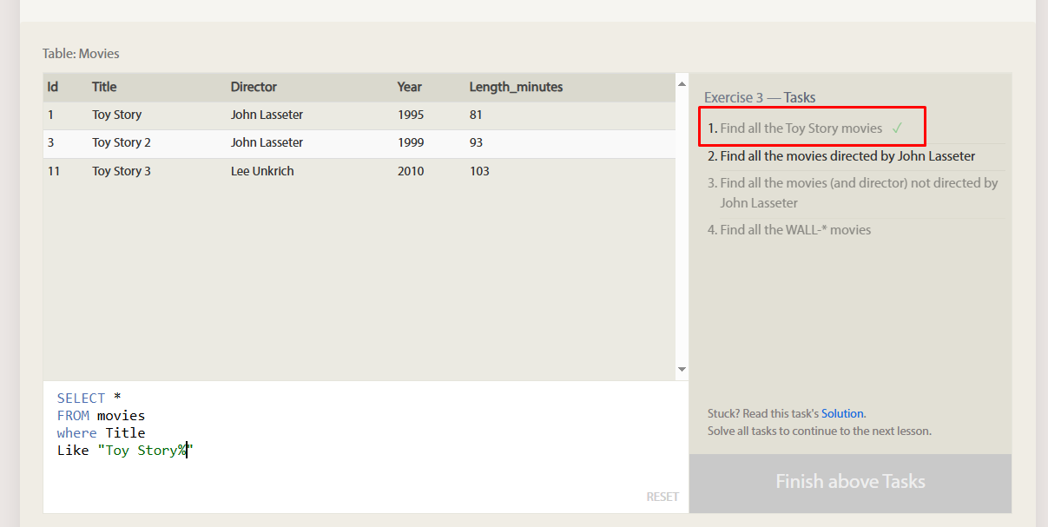The image size is (1048, 527).
Task: Select task Find all the WALL-* movies
Action: point(789,230)
